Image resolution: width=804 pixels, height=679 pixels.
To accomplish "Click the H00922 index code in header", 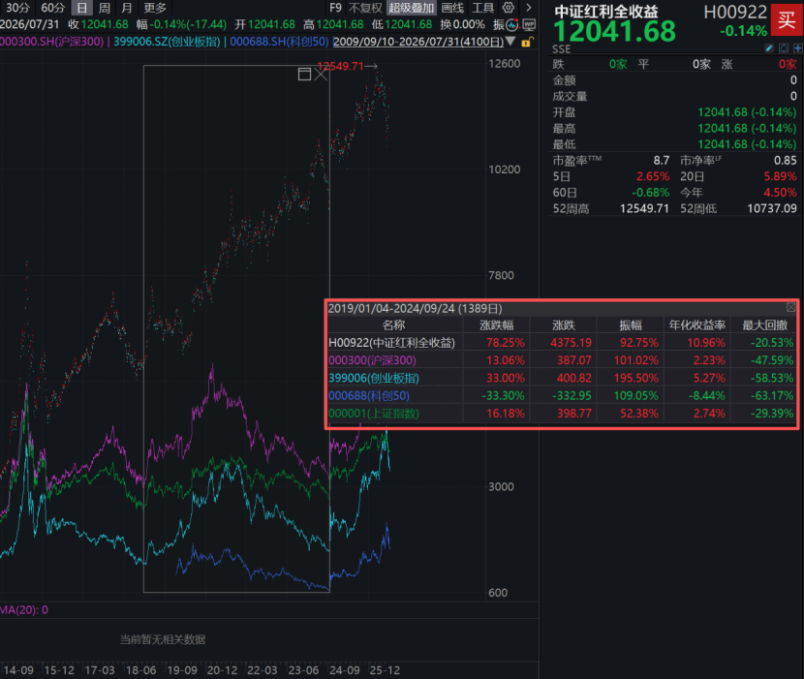I will click(x=735, y=12).
